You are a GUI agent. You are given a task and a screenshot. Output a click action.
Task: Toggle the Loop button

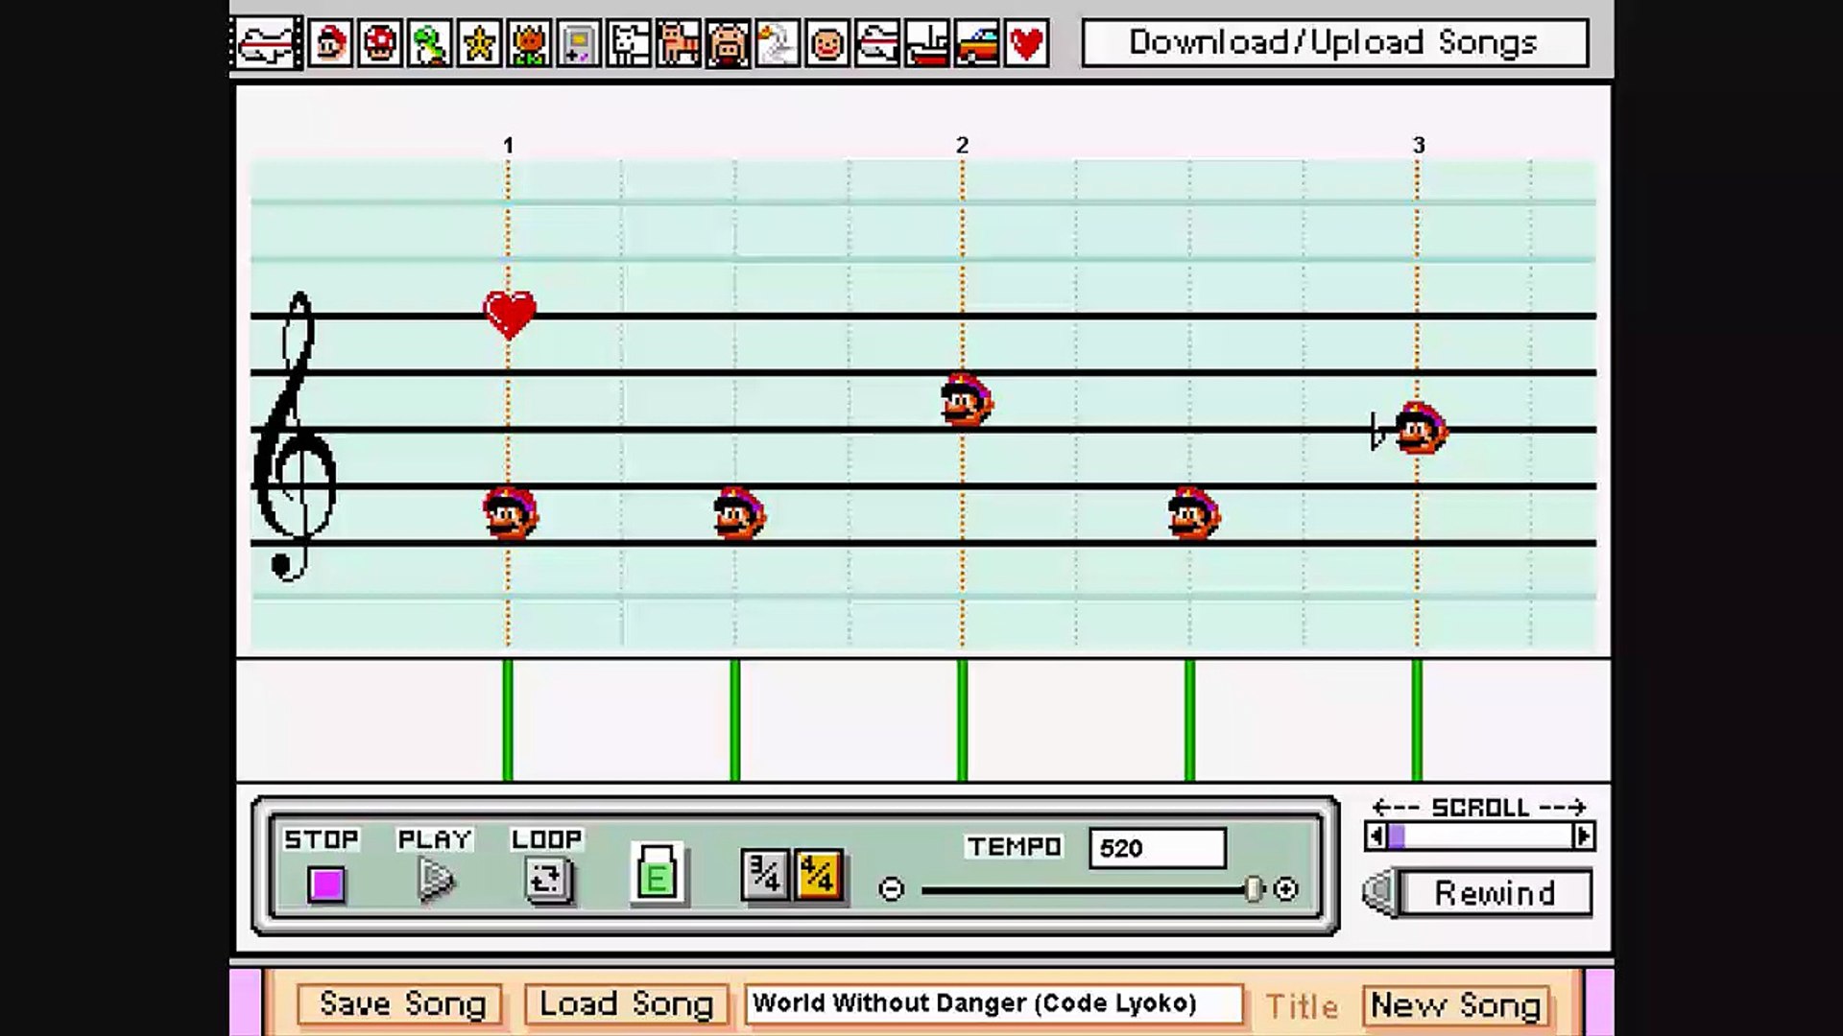tap(548, 880)
